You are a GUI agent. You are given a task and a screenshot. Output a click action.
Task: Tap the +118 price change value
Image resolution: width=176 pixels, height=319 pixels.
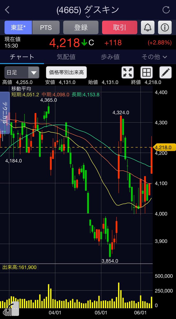coord(113,43)
